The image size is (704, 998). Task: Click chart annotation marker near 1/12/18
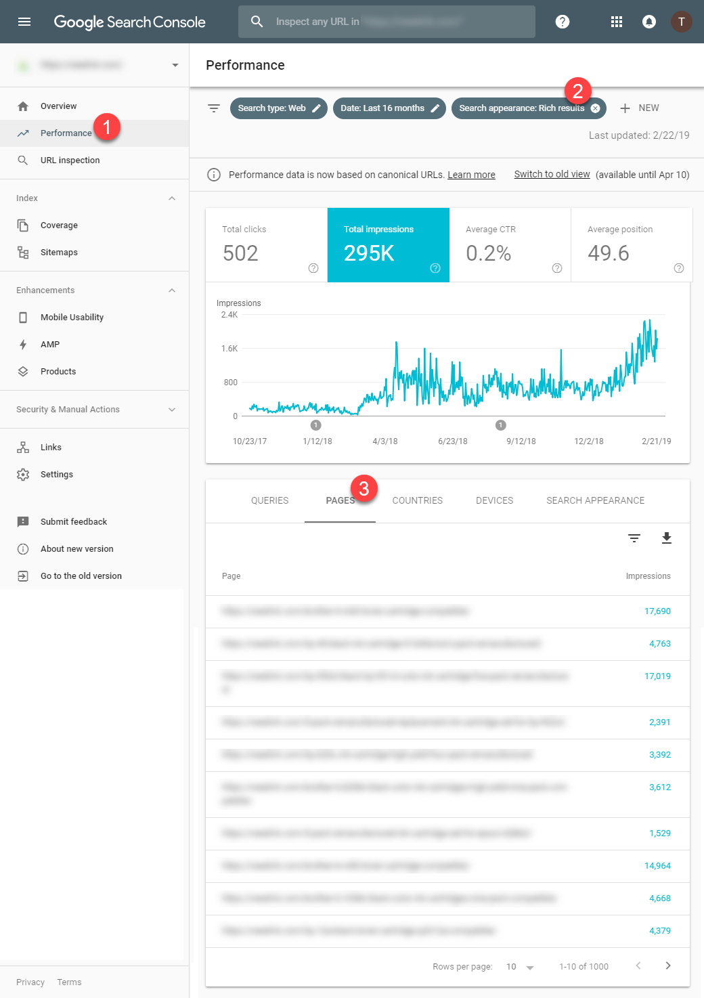(316, 425)
